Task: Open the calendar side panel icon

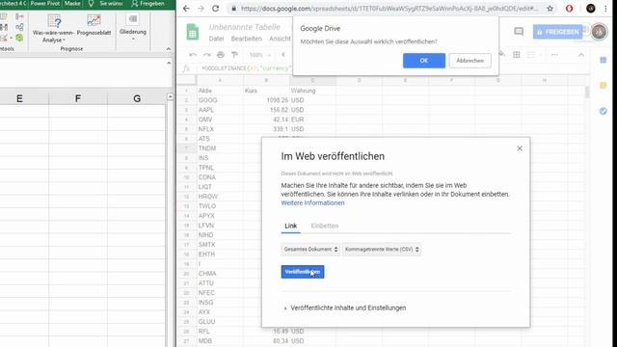Action: (603, 60)
